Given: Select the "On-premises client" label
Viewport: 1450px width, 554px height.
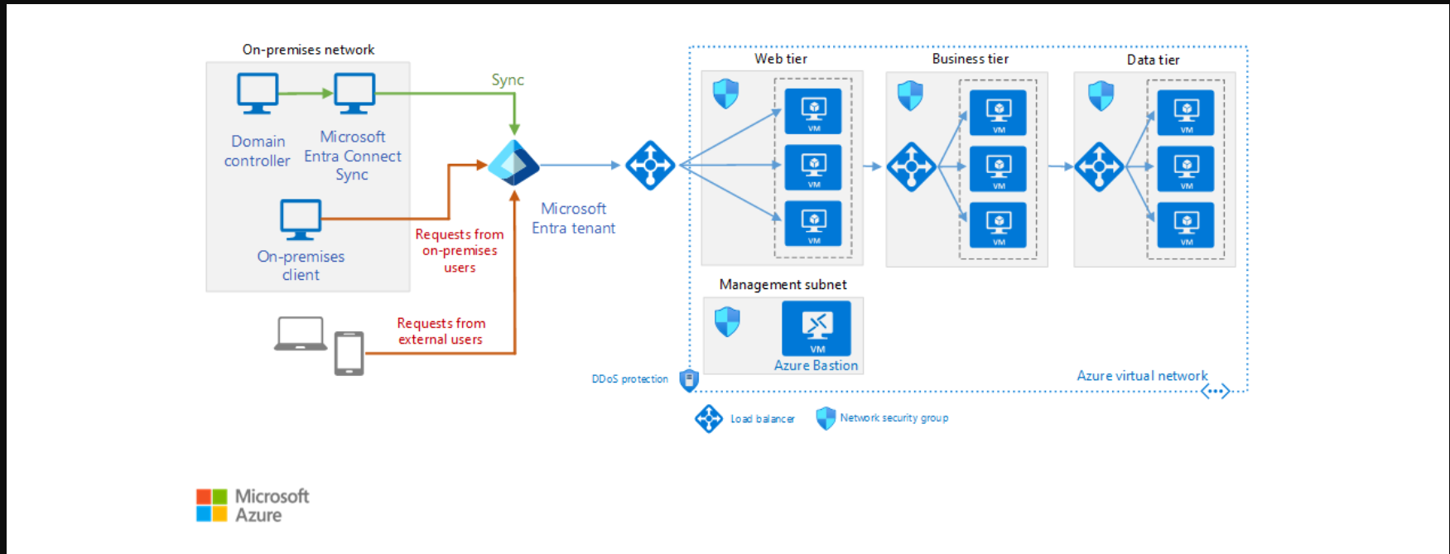Looking at the screenshot, I should (x=301, y=266).
